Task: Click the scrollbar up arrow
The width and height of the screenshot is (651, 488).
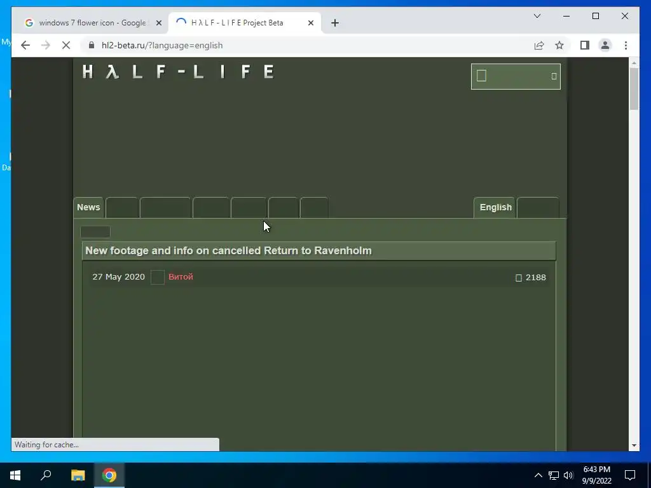Action: [634, 63]
